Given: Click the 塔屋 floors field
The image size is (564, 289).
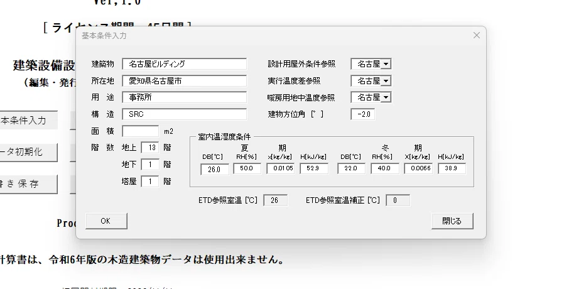Looking at the screenshot, I should (150, 182).
